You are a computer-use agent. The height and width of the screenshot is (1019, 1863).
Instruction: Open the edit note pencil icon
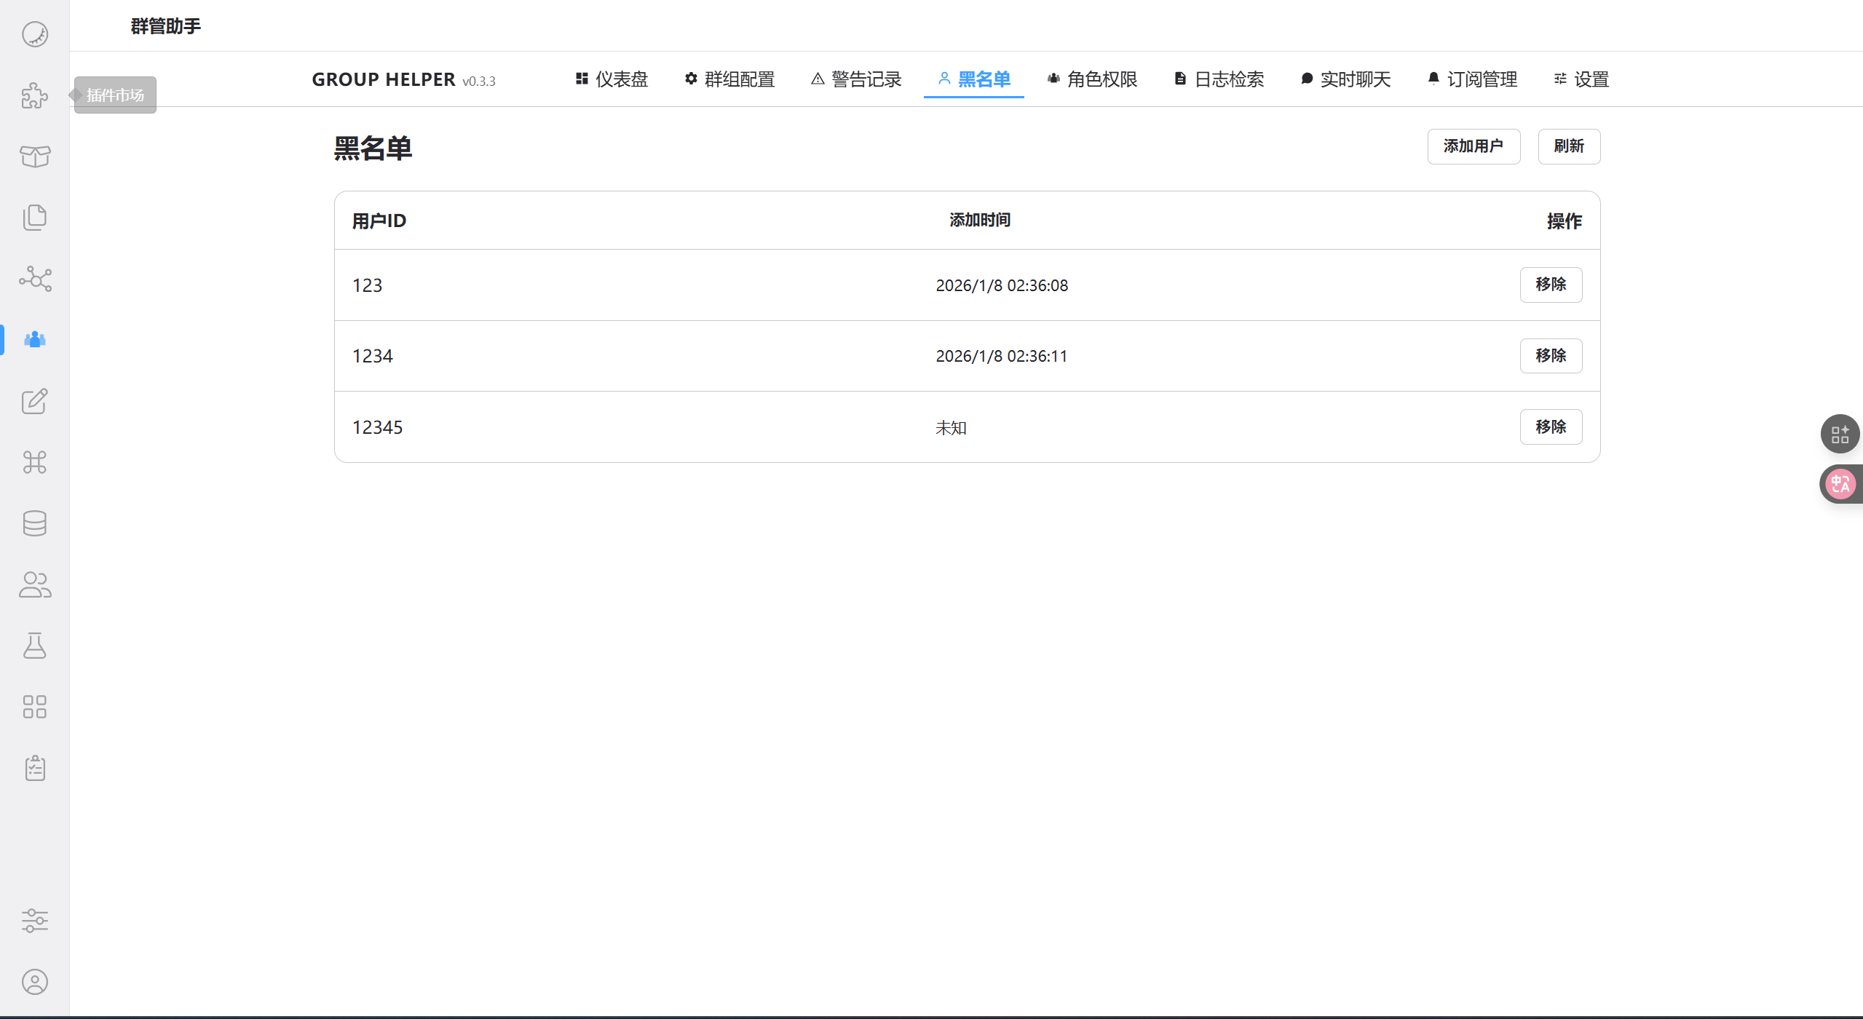pyautogui.click(x=34, y=401)
